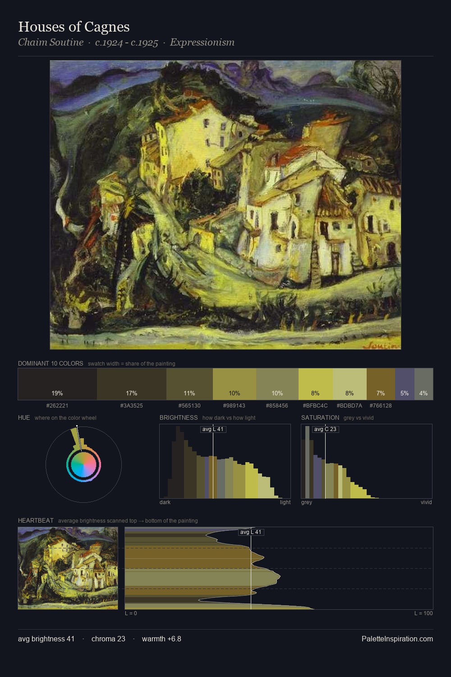
Task: Click the style label 'Expressionism'
Action: pyautogui.click(x=202, y=42)
